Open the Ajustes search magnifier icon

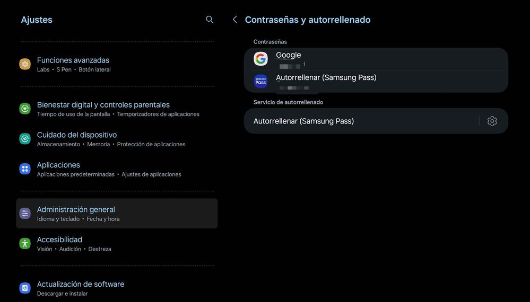point(210,20)
